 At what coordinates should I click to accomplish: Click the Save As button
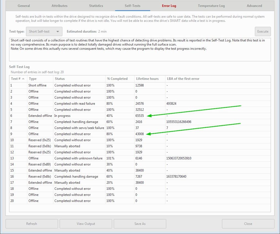(140, 224)
